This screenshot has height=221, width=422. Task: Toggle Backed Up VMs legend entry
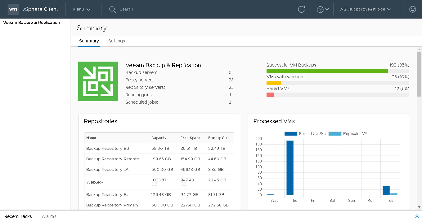[305, 134]
